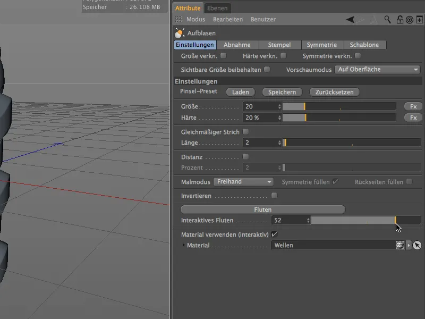The image size is (425, 319).
Task: Open the Modus menu
Action: point(195,20)
